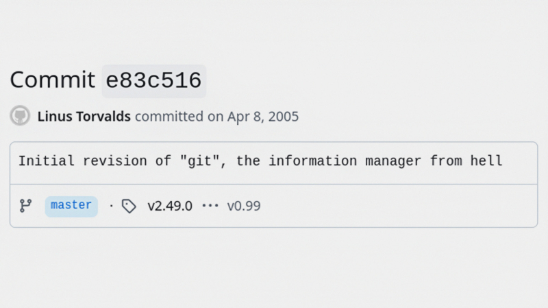Click the tag icon beside v2.49.0

pos(129,206)
